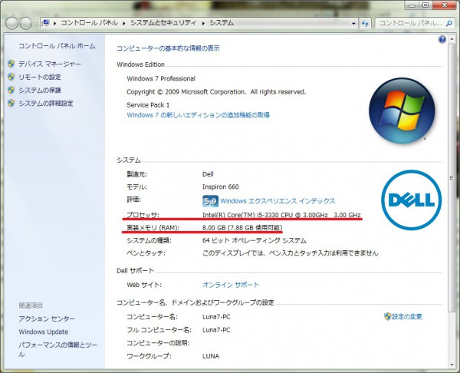Open Windows 7 の新しいエディション link

click(x=198, y=115)
